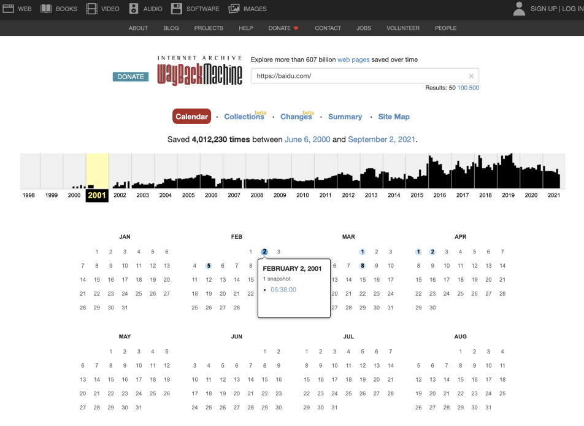
Task: Click Donate with heart in navbar
Action: coord(283,28)
